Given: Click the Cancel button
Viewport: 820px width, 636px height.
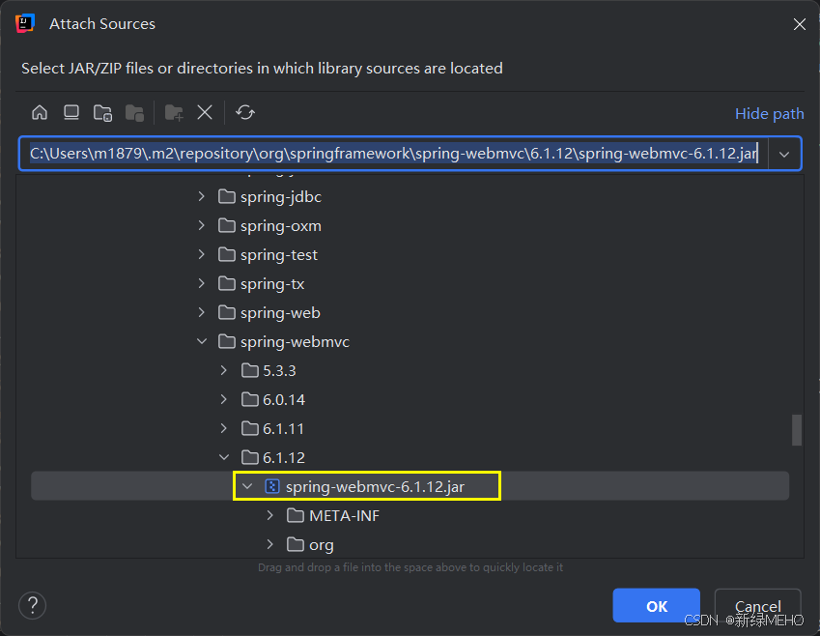Looking at the screenshot, I should 758,606.
